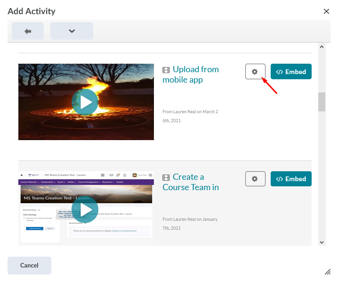Viewport: 338px width, 284px height.
Task: Play the MS Teams Creation Test video
Action: click(x=85, y=209)
